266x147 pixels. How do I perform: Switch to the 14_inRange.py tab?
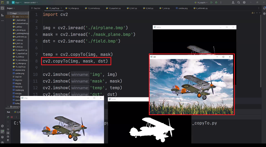(72, 8)
